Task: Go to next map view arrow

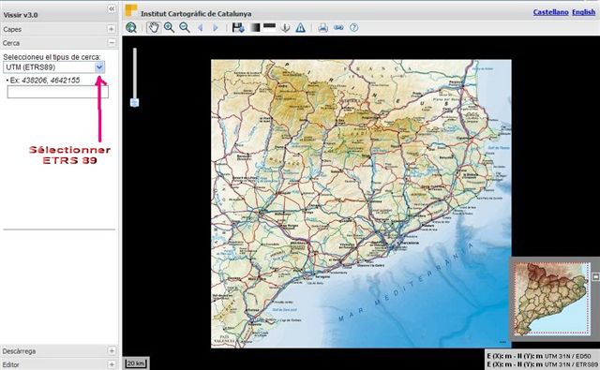Action: [x=216, y=27]
